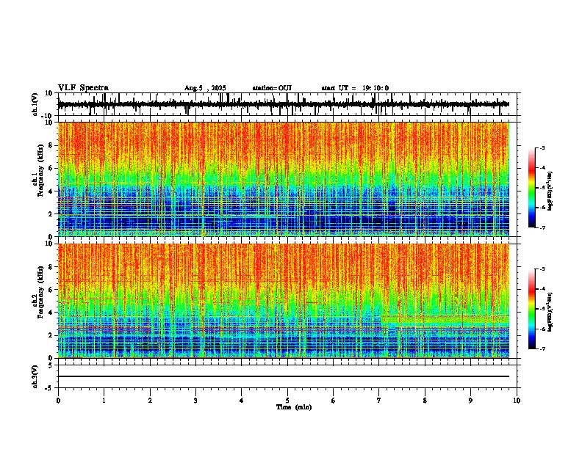Click time axis tick label "2"
582x449 pixels.
click(x=150, y=401)
